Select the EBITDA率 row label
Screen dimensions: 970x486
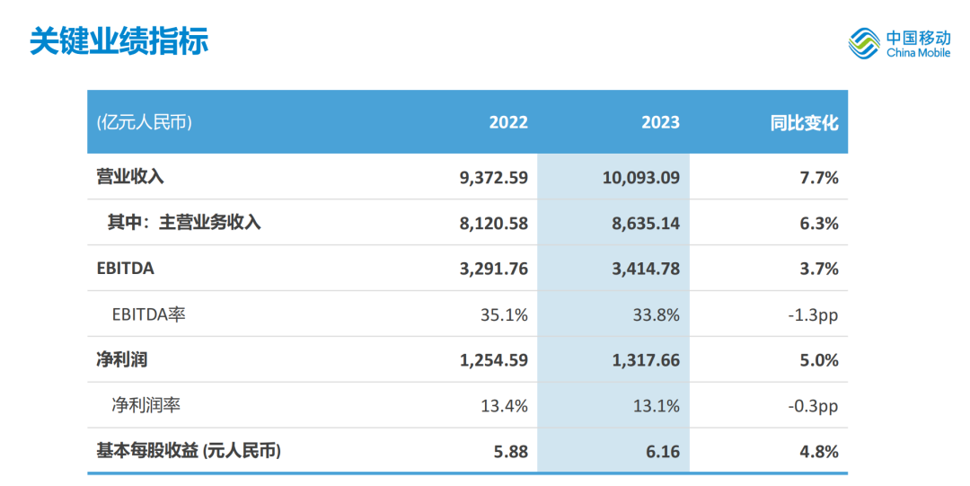148,314
